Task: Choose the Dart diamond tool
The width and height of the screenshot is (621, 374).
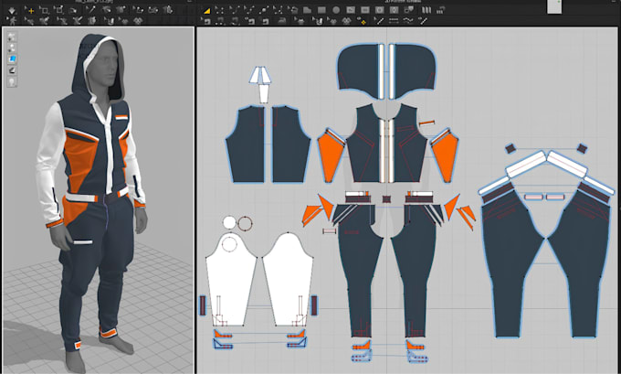Action: click(x=394, y=10)
